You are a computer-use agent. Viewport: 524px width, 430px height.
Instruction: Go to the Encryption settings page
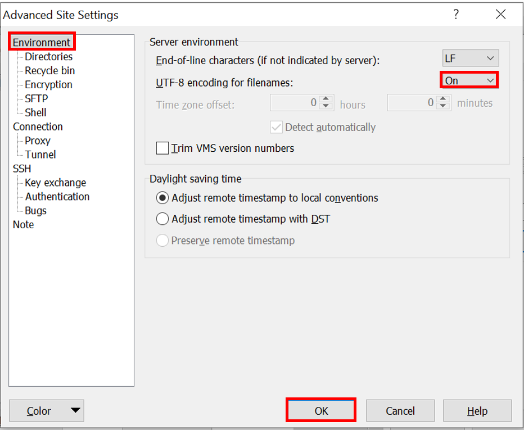49,85
